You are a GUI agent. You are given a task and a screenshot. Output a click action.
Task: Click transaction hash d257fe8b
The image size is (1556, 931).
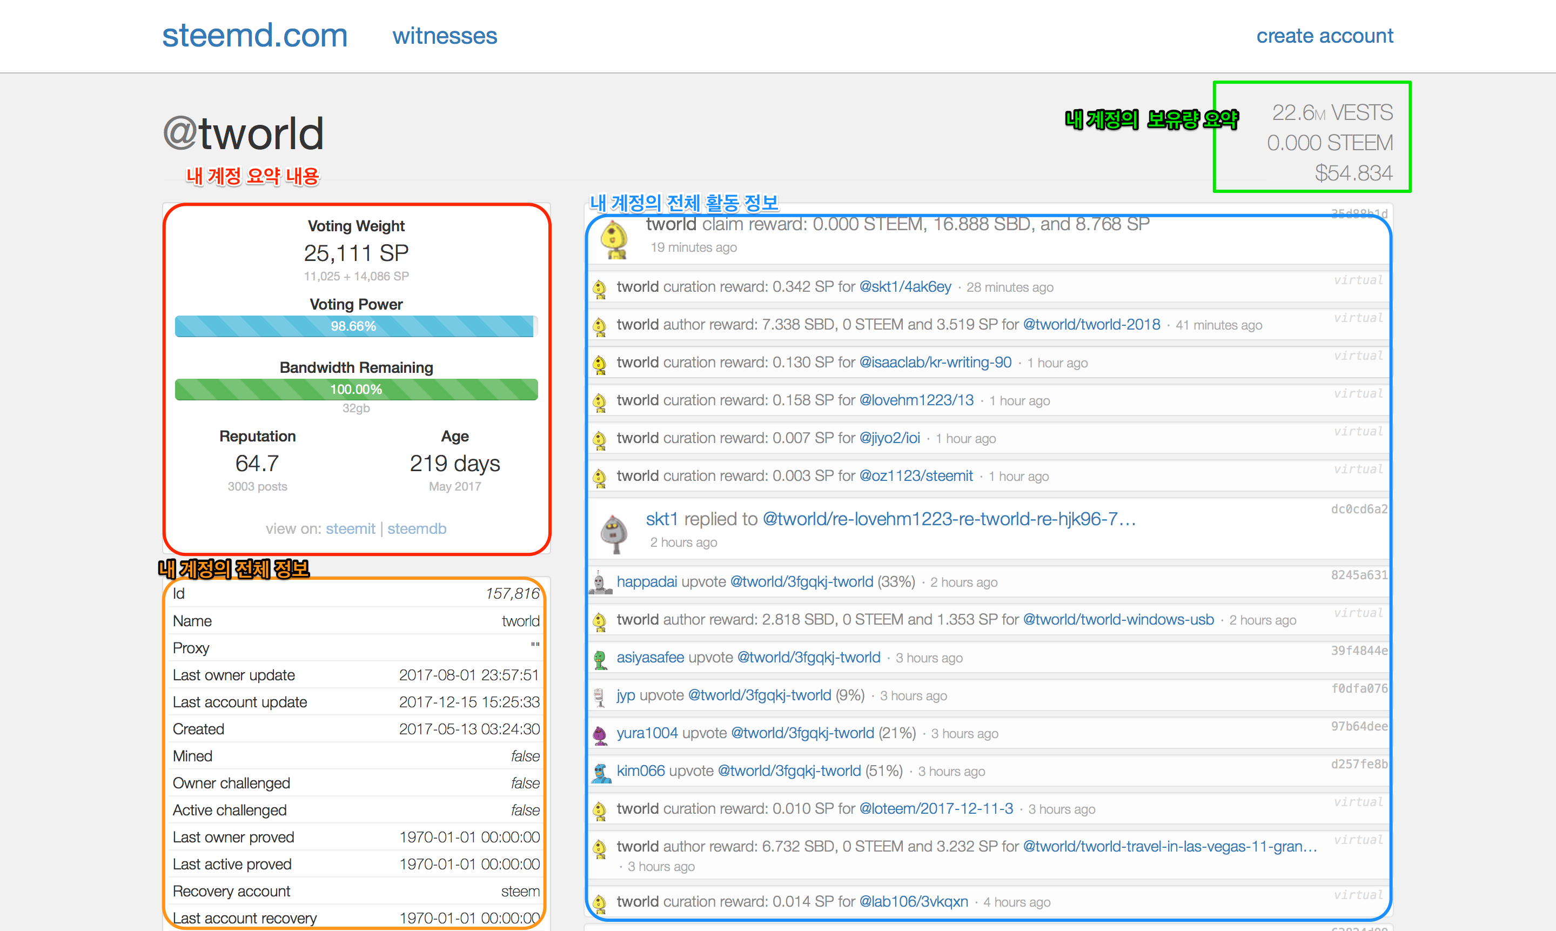1359,763
